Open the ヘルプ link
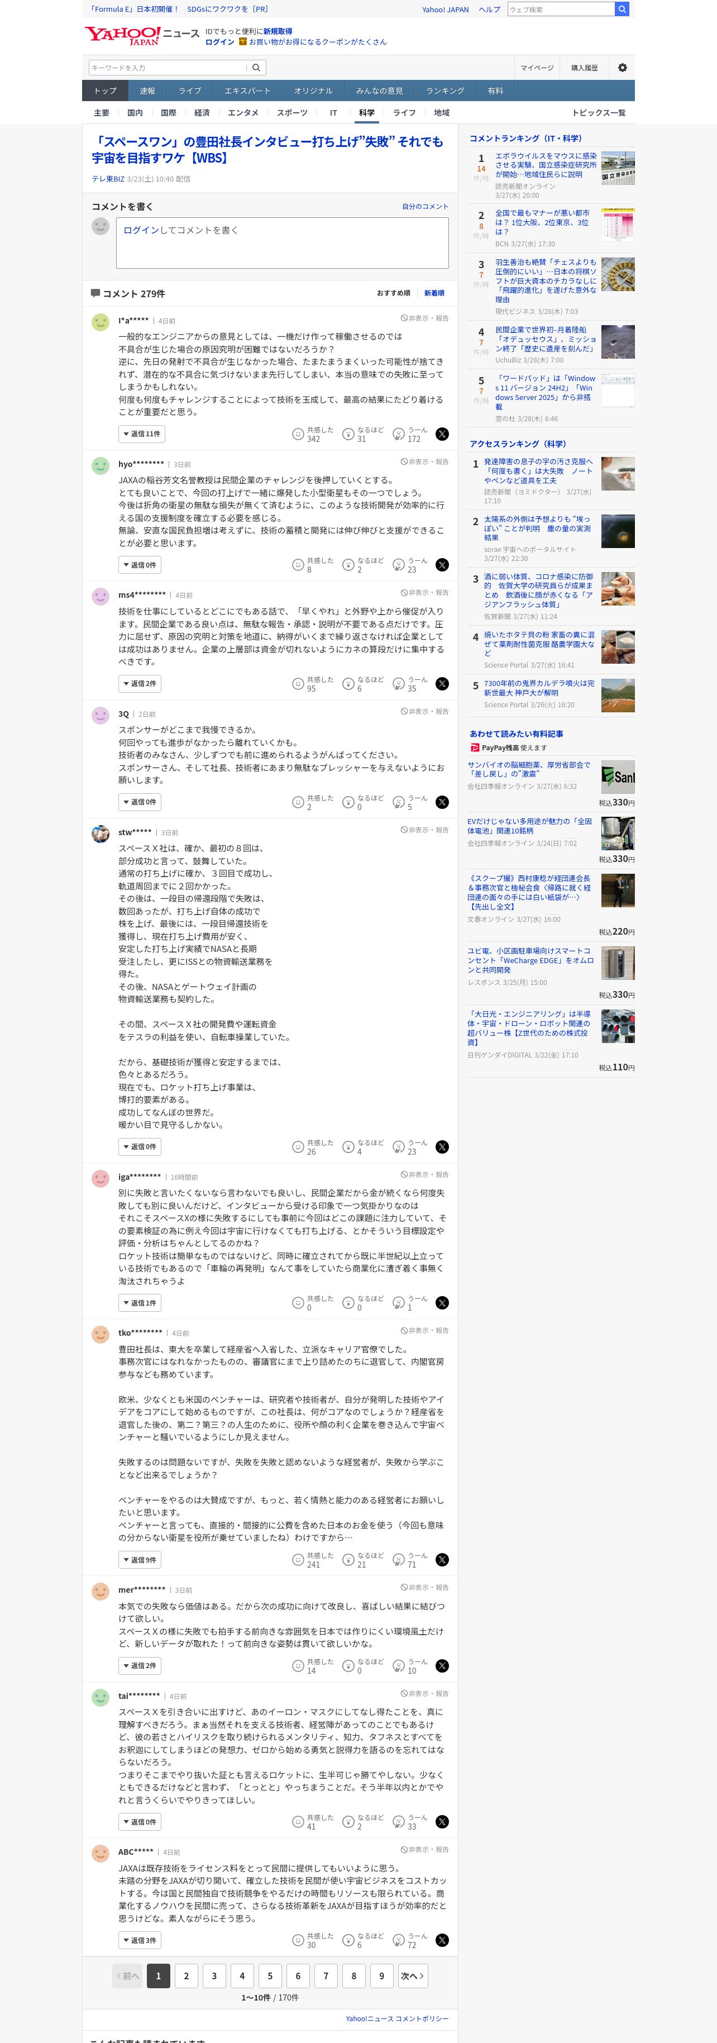This screenshot has width=717, height=2043. 489,9
